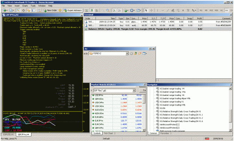The image size is (234, 141).
Task: Switch chart to line chart icon
Action: click(x=97, y=10)
